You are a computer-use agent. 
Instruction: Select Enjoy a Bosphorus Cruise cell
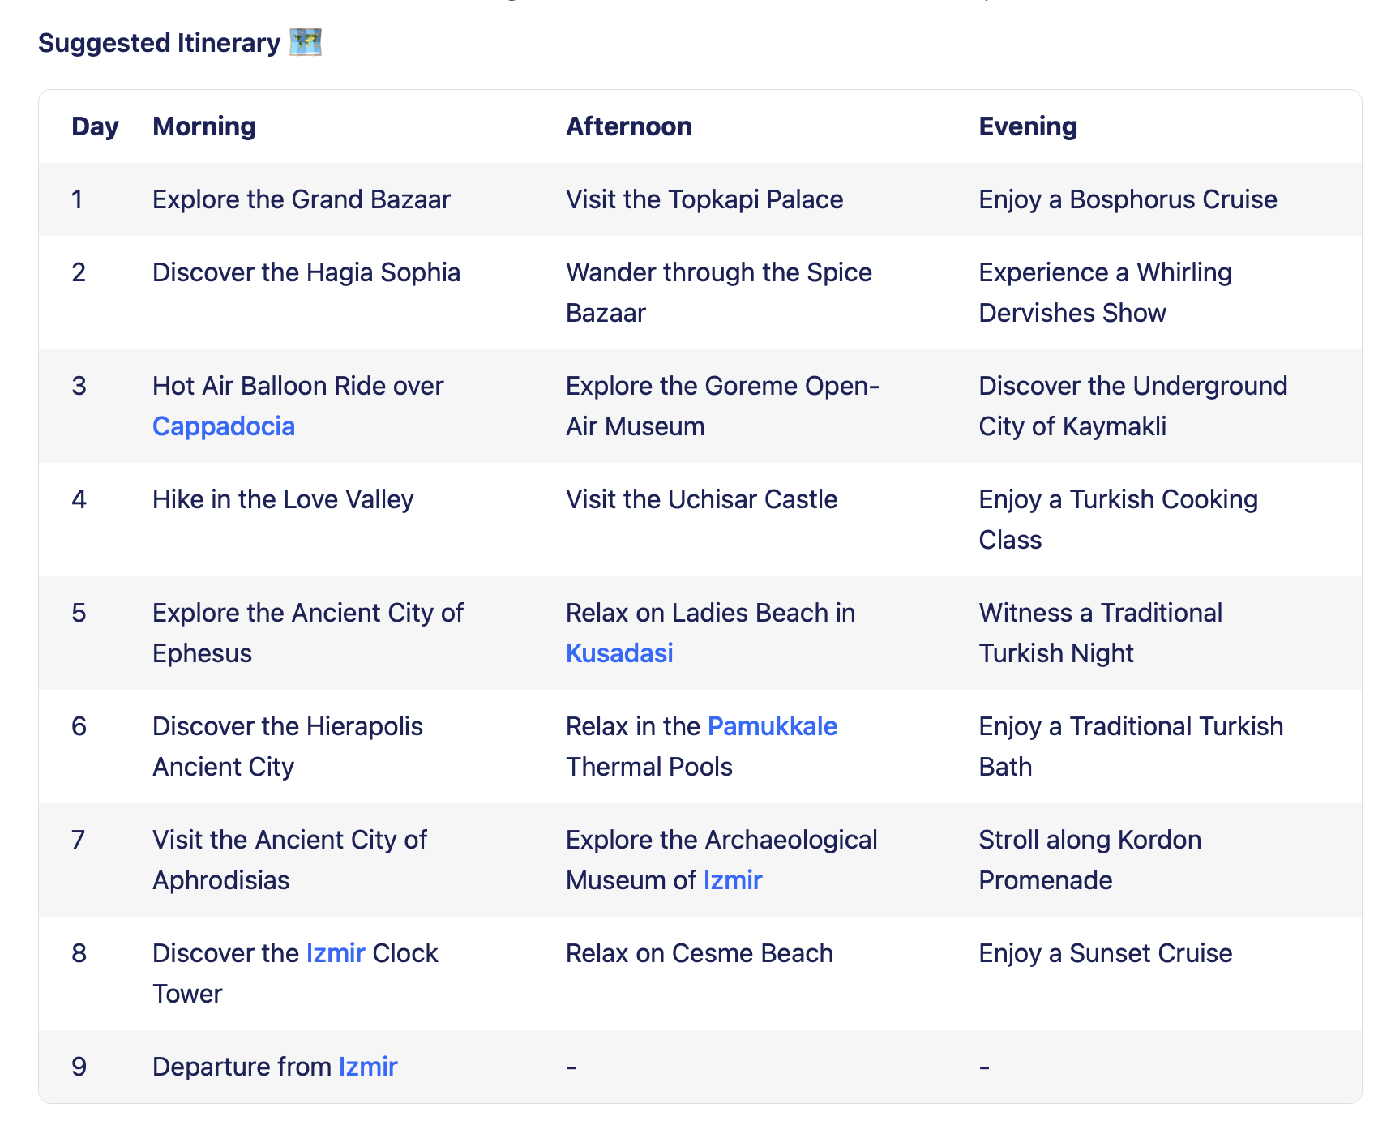1128,199
